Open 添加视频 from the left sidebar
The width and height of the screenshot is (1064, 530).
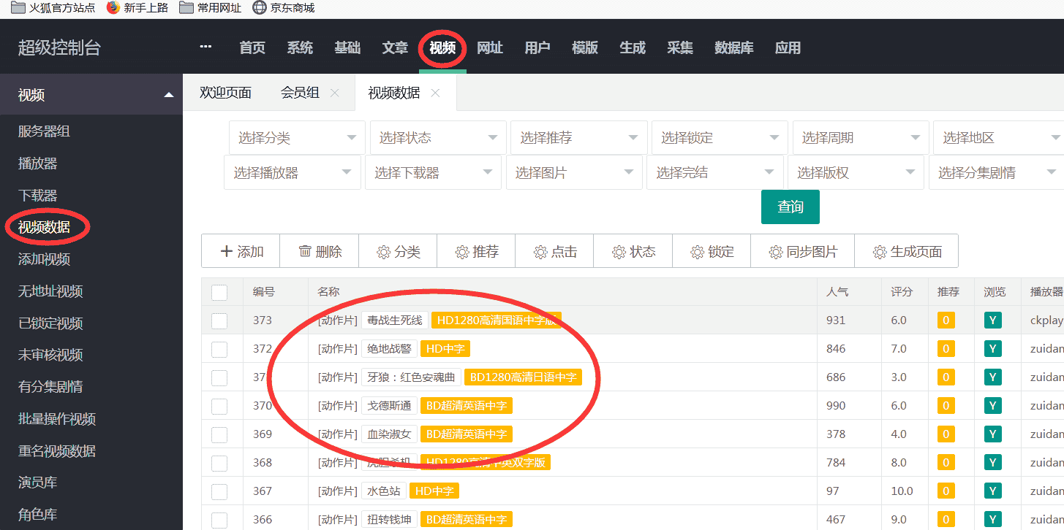pos(45,259)
